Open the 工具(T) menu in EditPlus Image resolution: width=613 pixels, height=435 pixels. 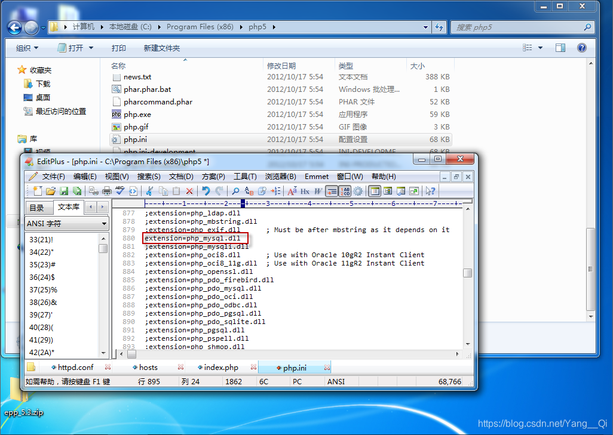pos(245,177)
